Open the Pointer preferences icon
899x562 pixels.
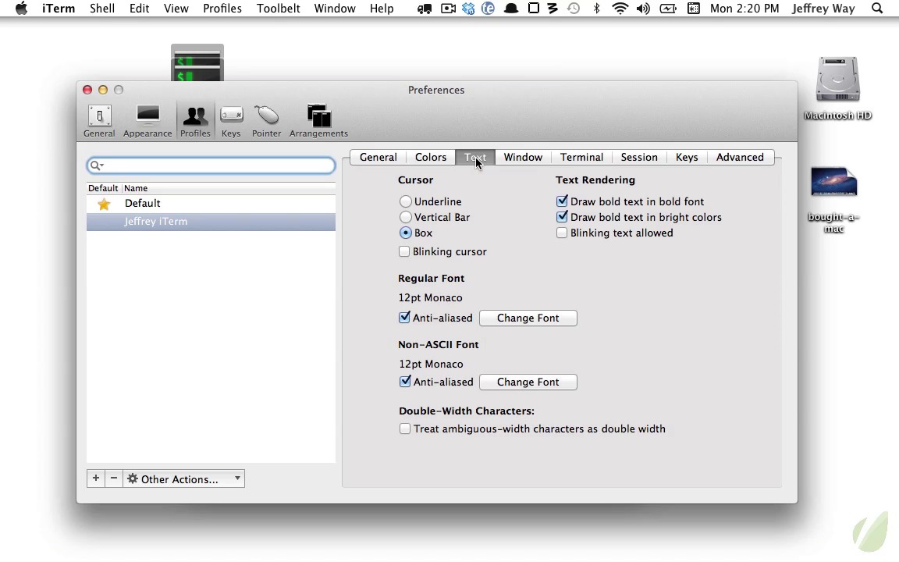pyautogui.click(x=267, y=121)
